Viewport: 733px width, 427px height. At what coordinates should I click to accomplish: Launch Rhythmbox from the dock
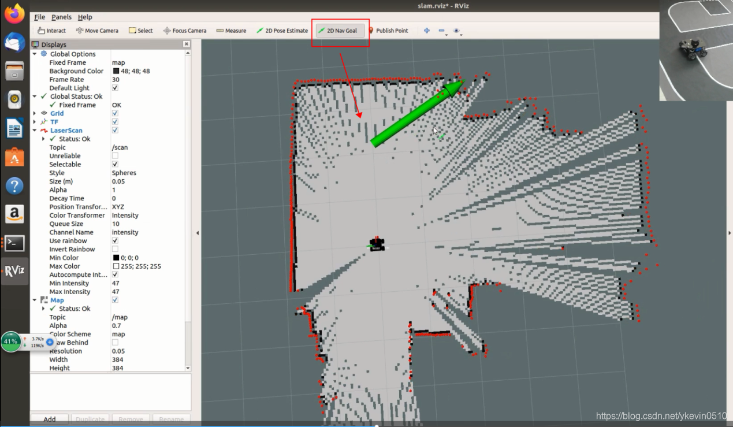pyautogui.click(x=14, y=100)
